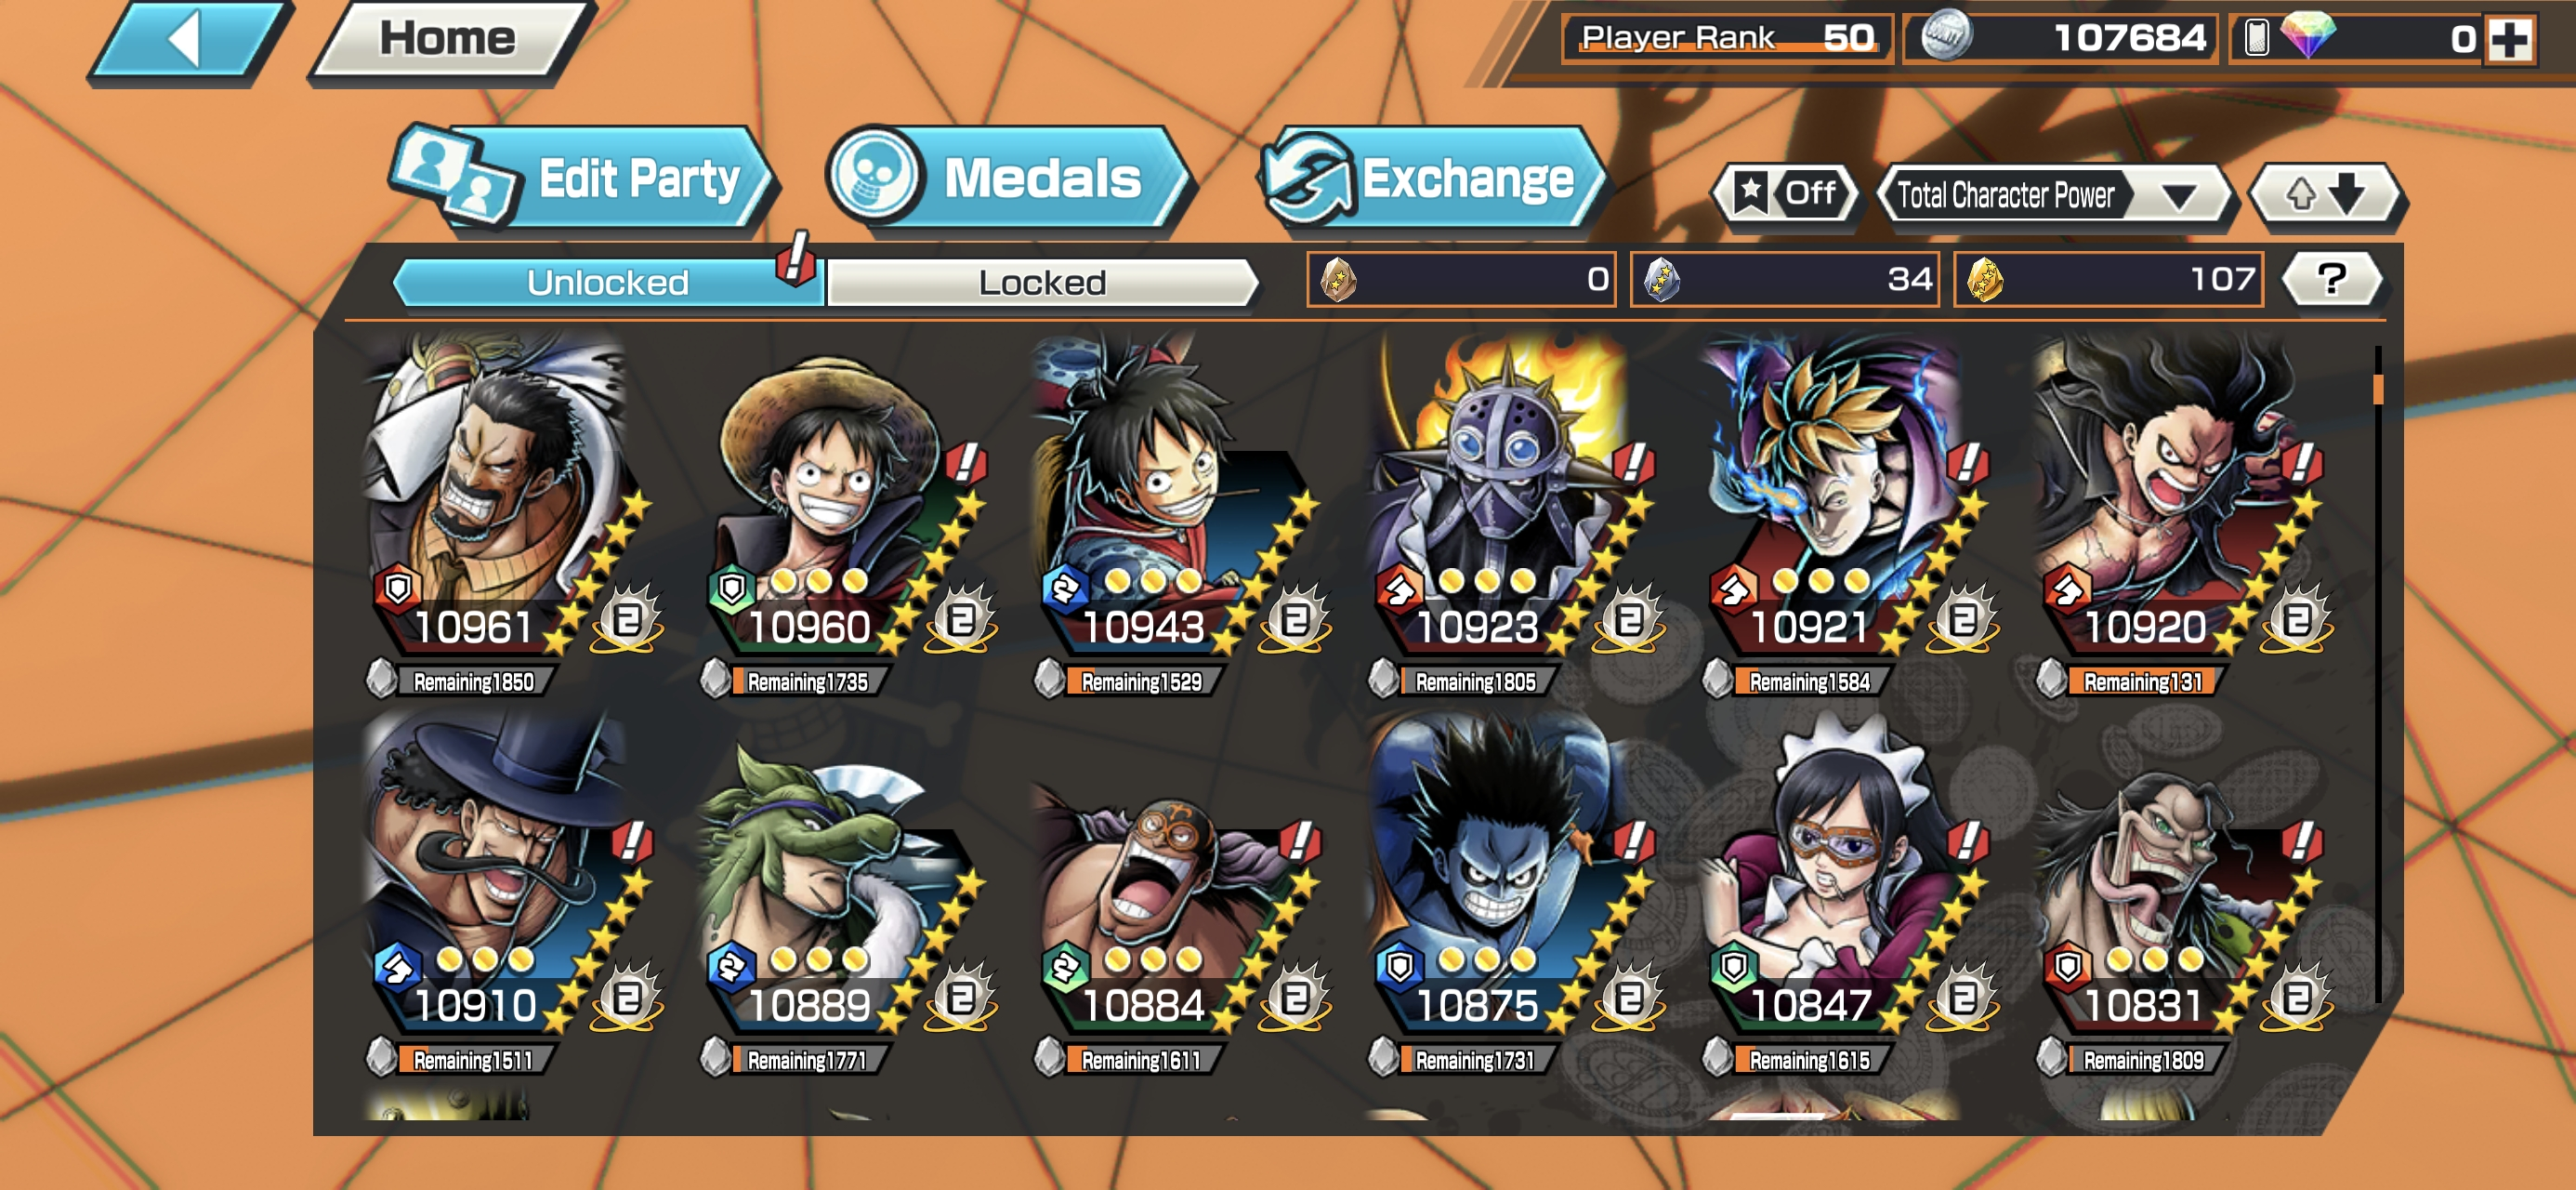Click the gold fragment icon showing 107
Screen dimensions: 2576x1190
1985,279
